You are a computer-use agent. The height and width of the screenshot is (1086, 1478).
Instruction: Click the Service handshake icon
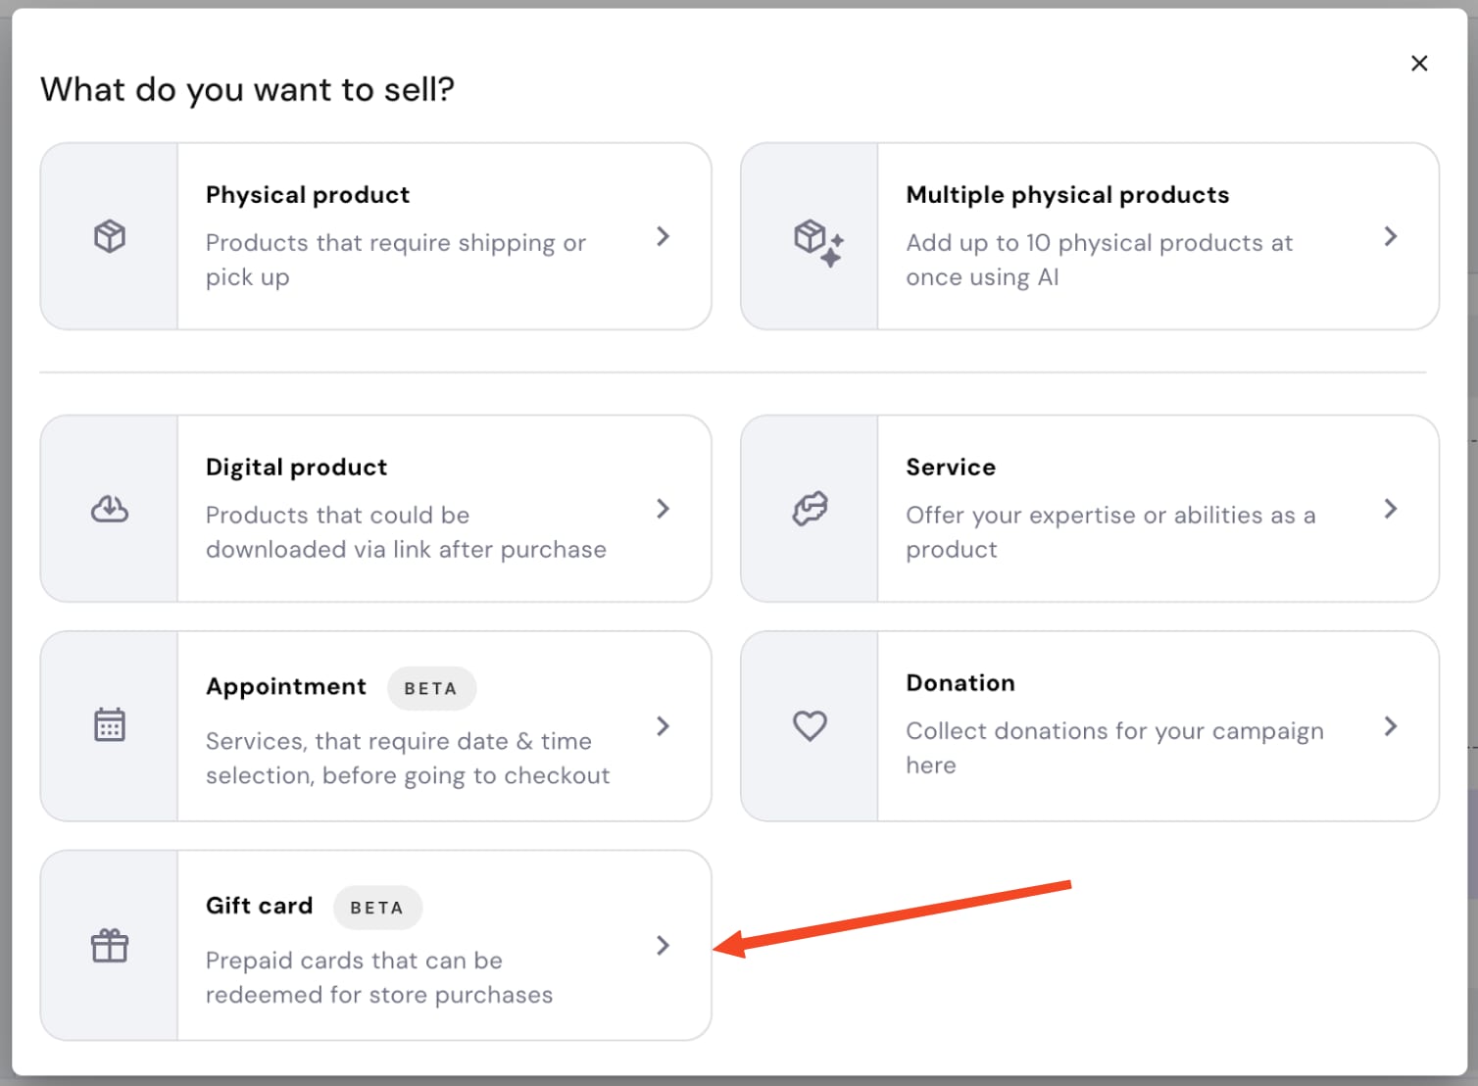(810, 509)
